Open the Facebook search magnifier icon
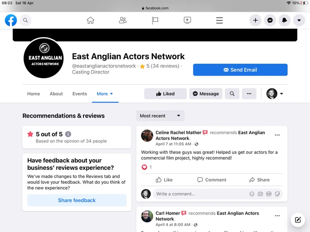 coord(26,20)
